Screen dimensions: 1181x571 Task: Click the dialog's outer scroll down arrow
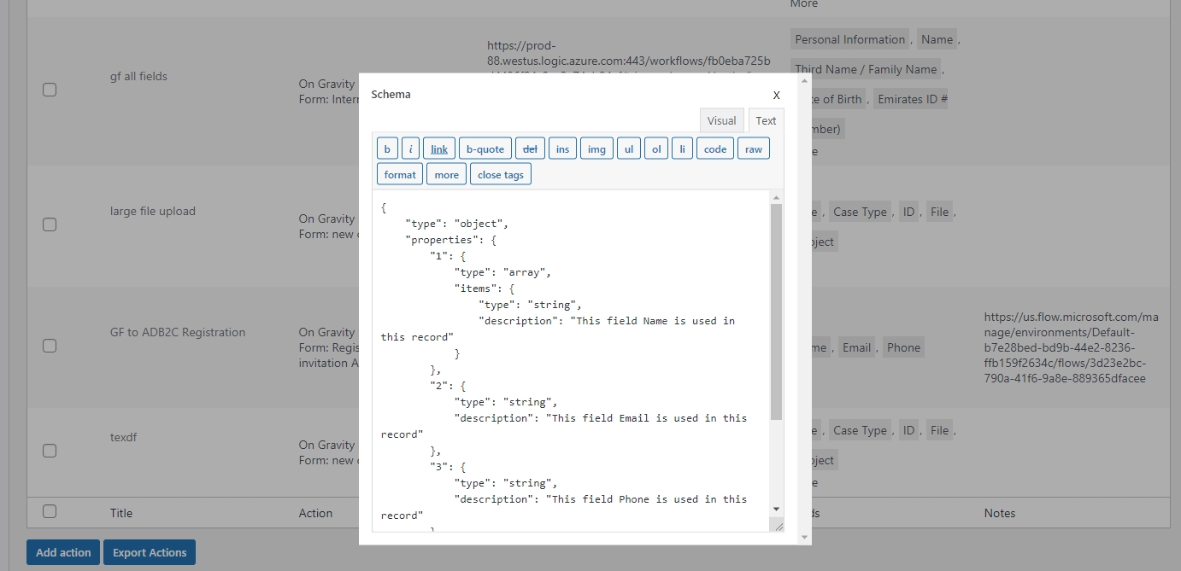click(x=803, y=537)
